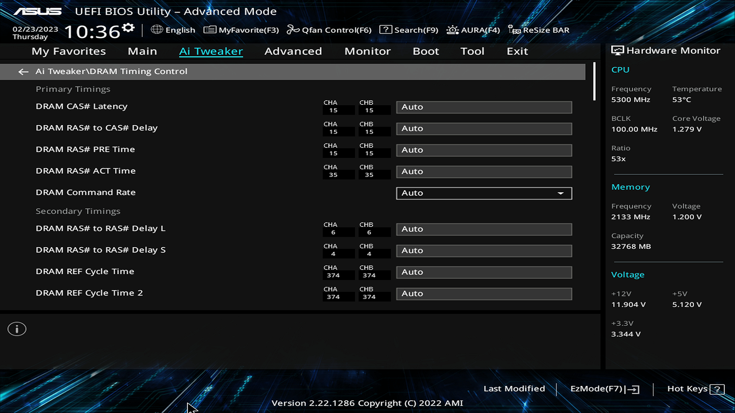The height and width of the screenshot is (413, 735).
Task: Select Memory Frequency value 2133 MHz
Action: point(630,216)
